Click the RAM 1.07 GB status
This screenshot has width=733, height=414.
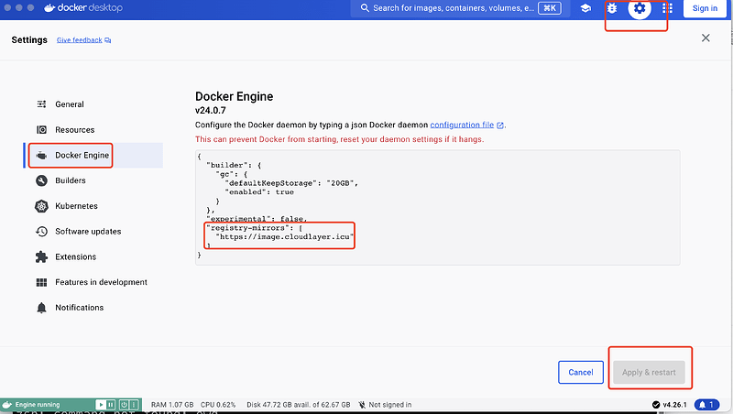point(172,405)
